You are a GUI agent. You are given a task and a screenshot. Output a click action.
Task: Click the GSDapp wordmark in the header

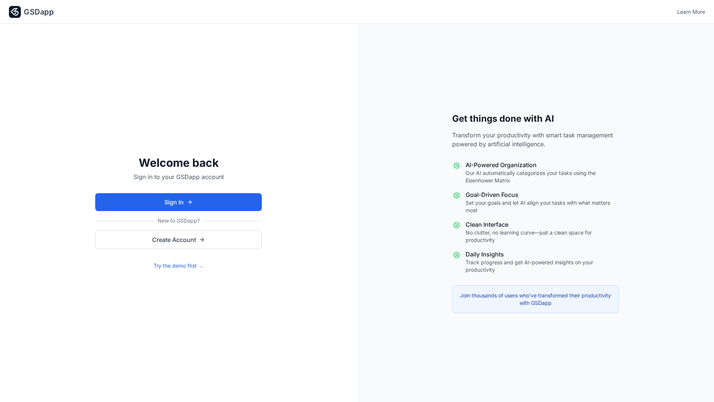[39, 12]
